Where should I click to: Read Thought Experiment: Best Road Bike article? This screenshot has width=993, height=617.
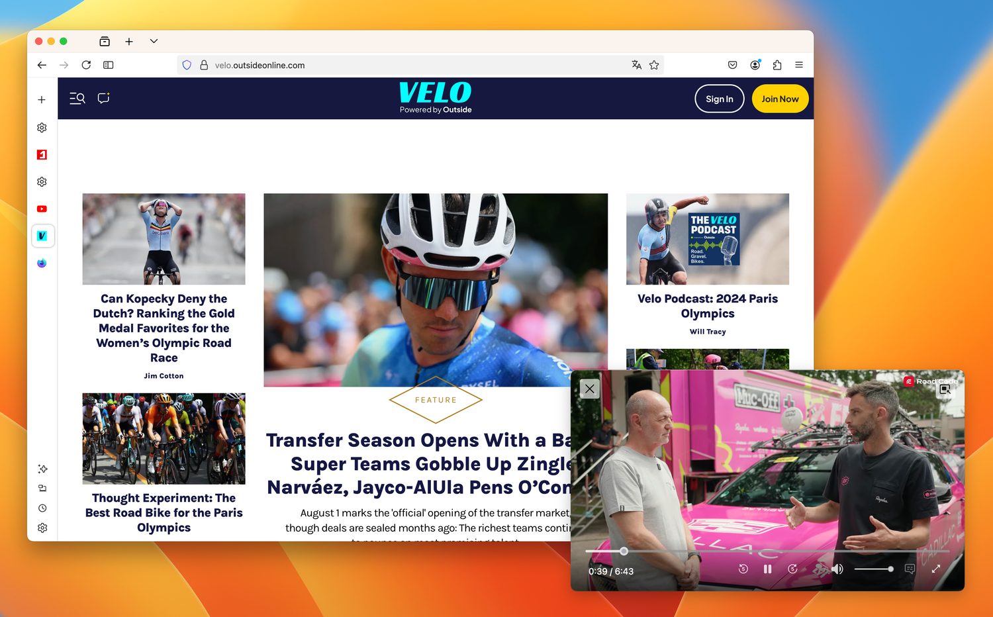pos(164,513)
